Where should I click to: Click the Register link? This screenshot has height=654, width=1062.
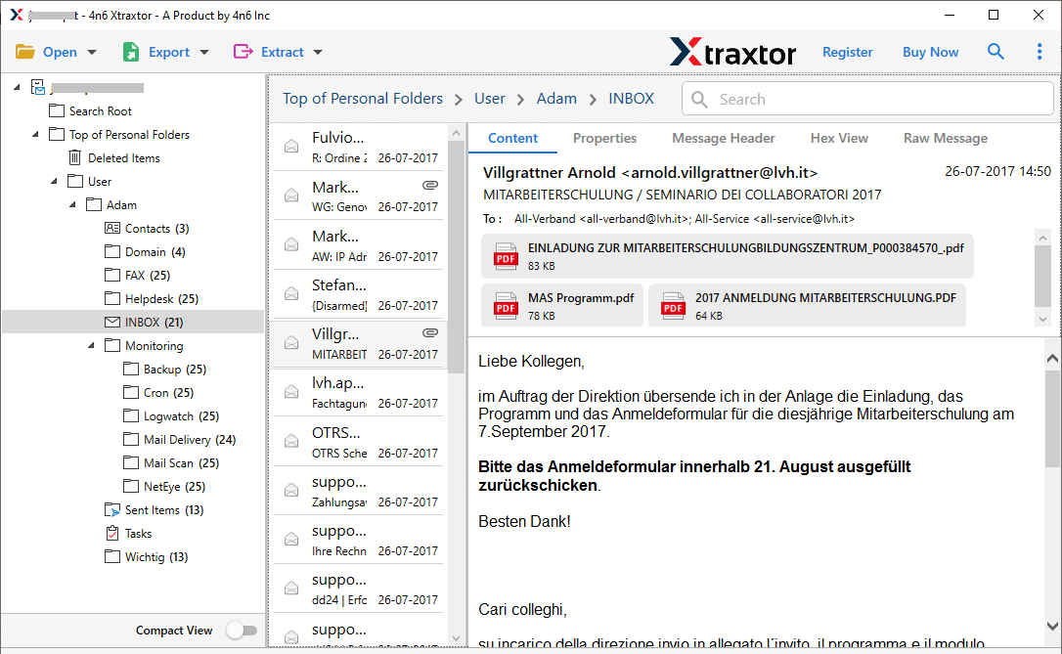pyautogui.click(x=847, y=51)
